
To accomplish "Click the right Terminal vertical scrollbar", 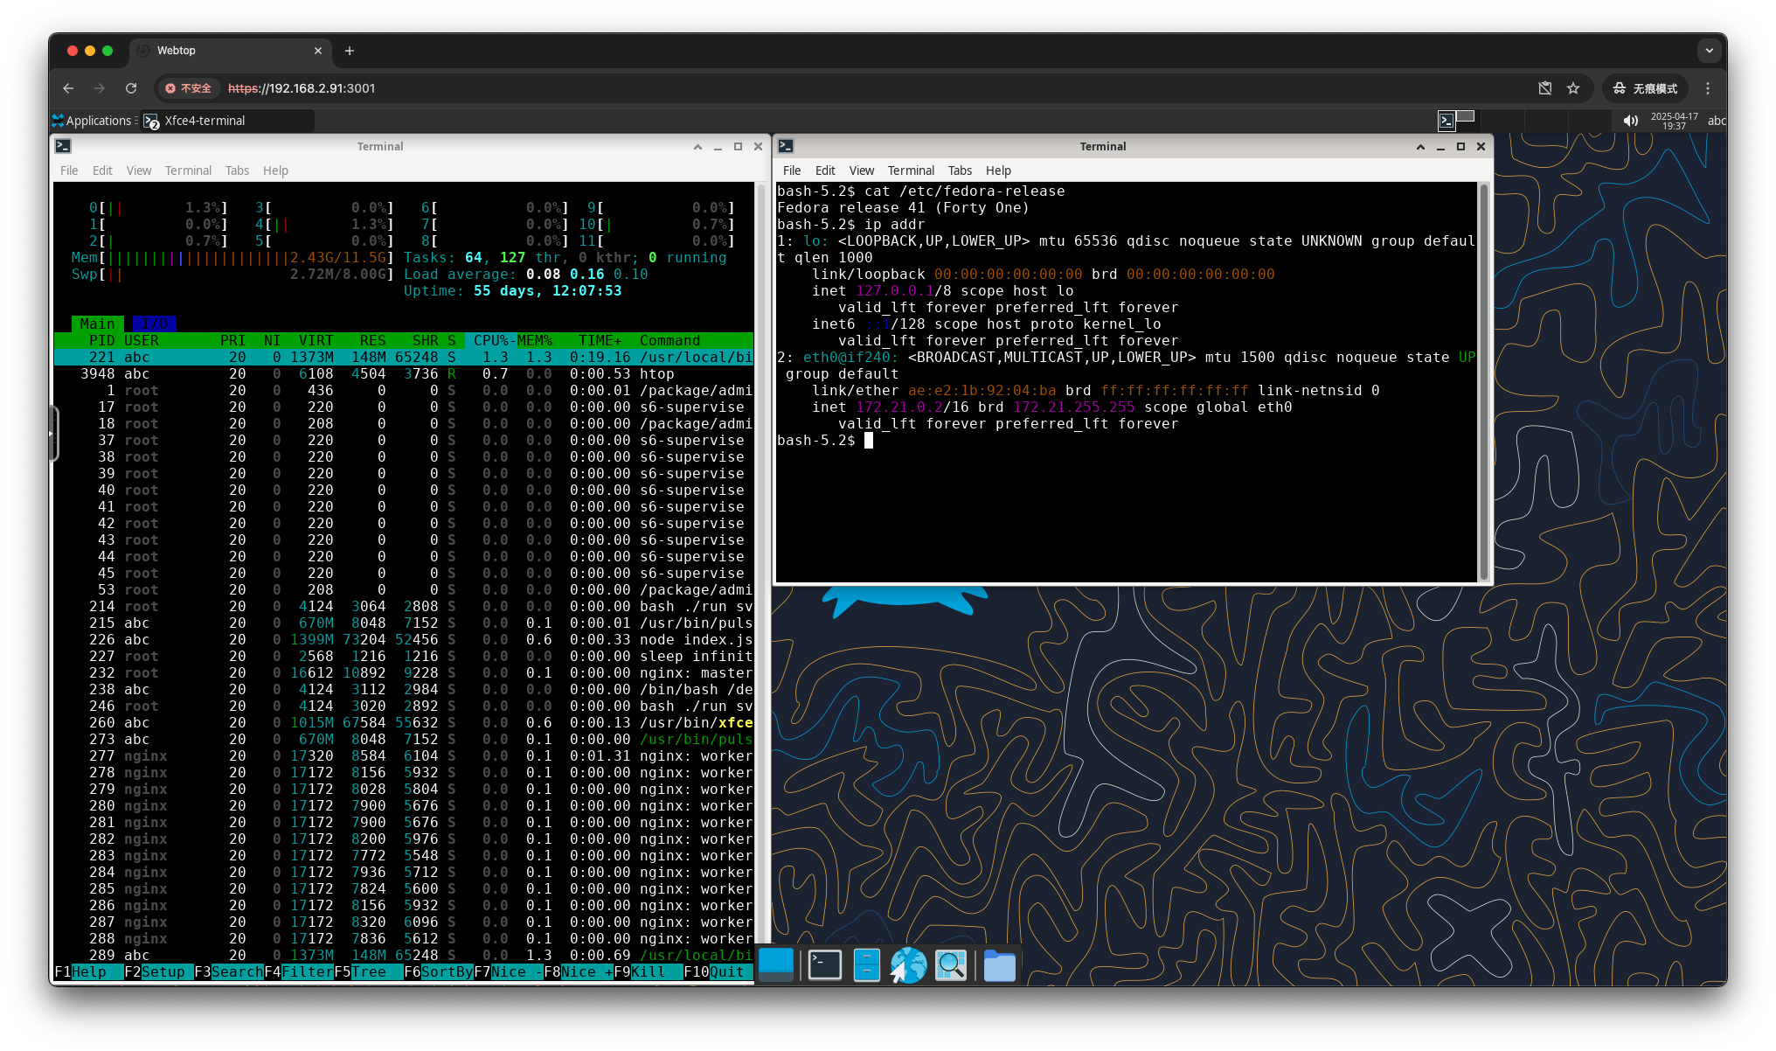I will (1483, 381).
